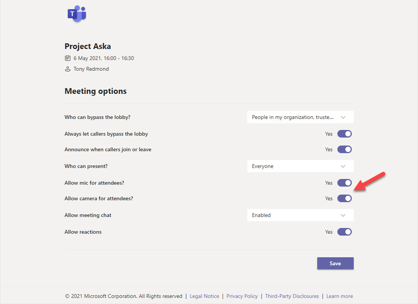Image resolution: width=418 pixels, height=304 pixels.
Task: Click the chevron in Allow meeting chat
Action: coord(343,215)
